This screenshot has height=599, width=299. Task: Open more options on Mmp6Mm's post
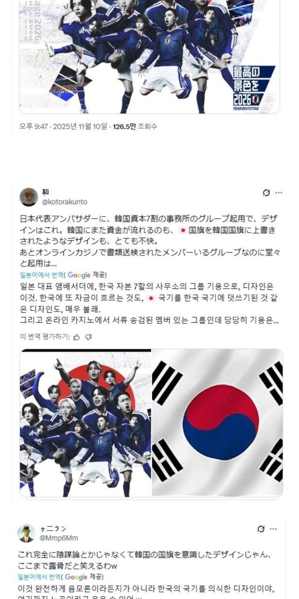tap(273, 529)
